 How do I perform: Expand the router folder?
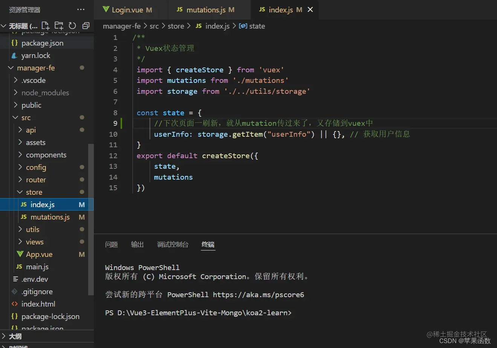coord(47,180)
